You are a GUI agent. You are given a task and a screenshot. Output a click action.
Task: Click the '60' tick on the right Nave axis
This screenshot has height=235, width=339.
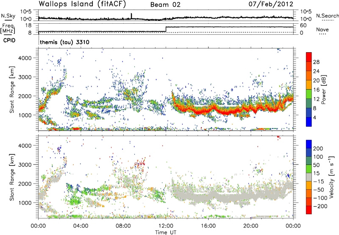303,25
